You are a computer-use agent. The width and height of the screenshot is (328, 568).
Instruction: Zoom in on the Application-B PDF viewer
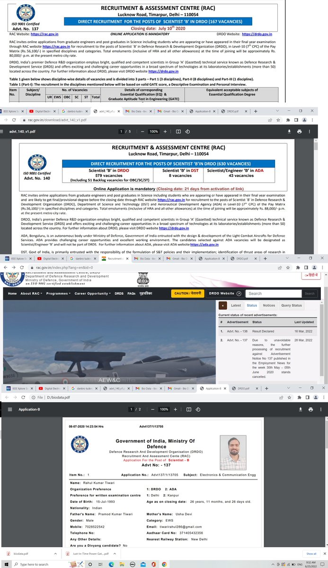point(176,409)
